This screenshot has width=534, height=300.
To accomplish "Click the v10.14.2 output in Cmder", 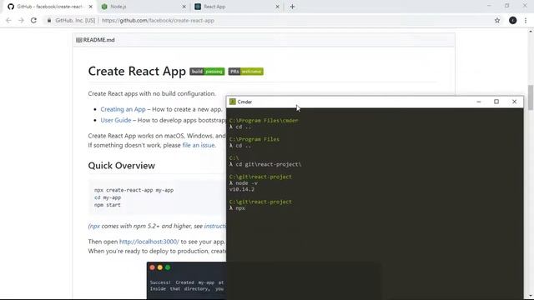I will point(242,189).
